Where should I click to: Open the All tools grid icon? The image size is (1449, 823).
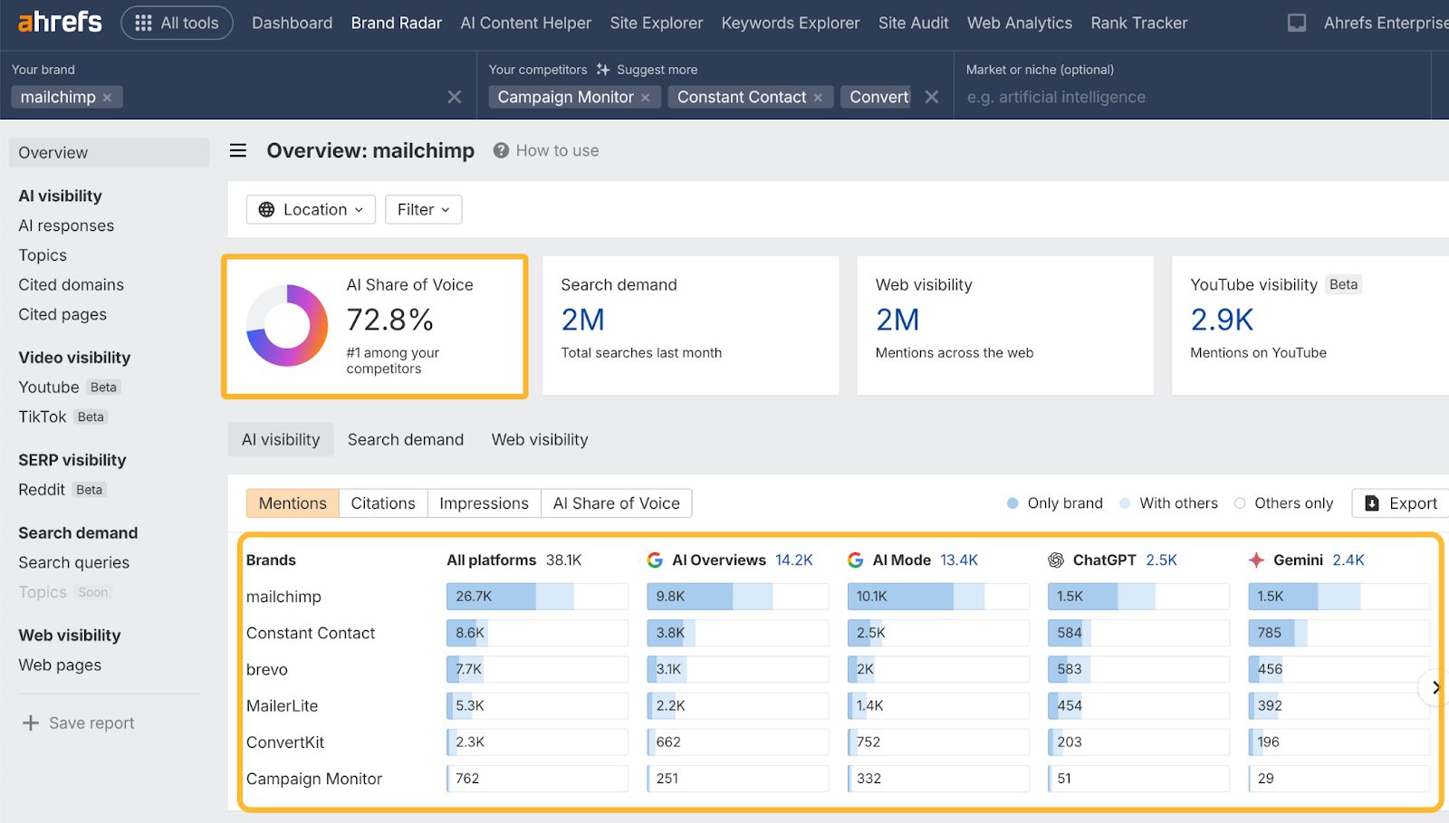(143, 23)
